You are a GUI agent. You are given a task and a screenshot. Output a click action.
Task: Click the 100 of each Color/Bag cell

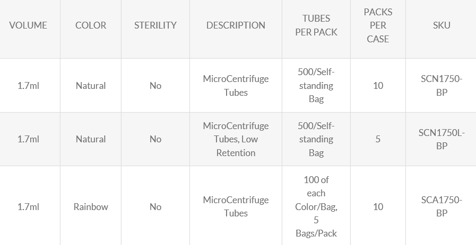[316, 206]
